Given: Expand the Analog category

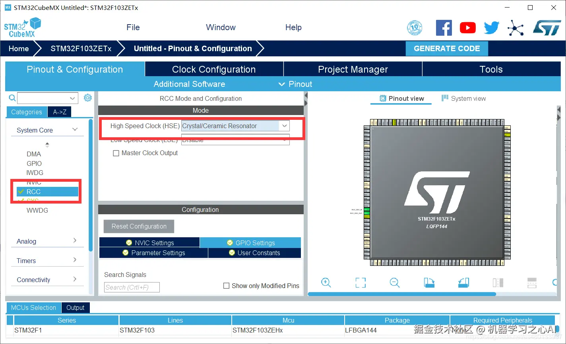Looking at the screenshot, I should tap(75, 241).
